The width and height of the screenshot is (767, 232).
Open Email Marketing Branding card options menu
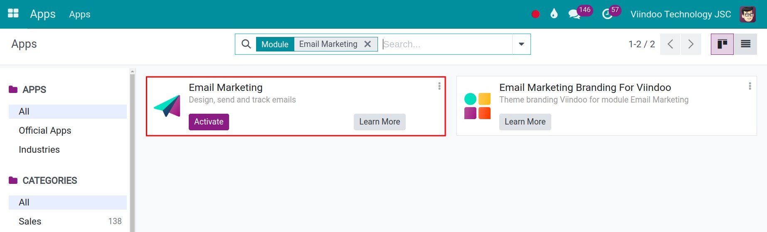[x=750, y=86]
